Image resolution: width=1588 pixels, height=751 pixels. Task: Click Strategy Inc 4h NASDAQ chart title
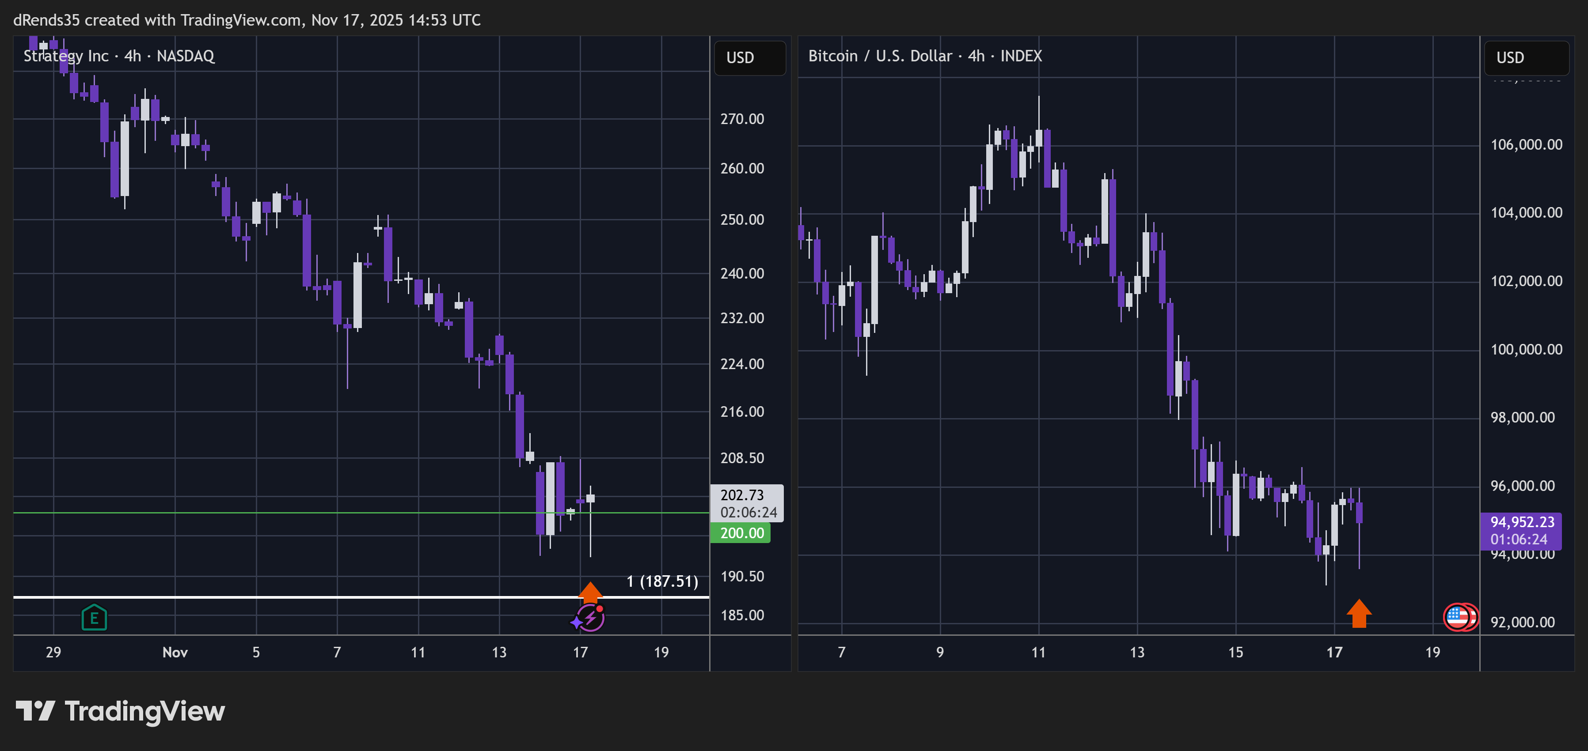pos(119,56)
